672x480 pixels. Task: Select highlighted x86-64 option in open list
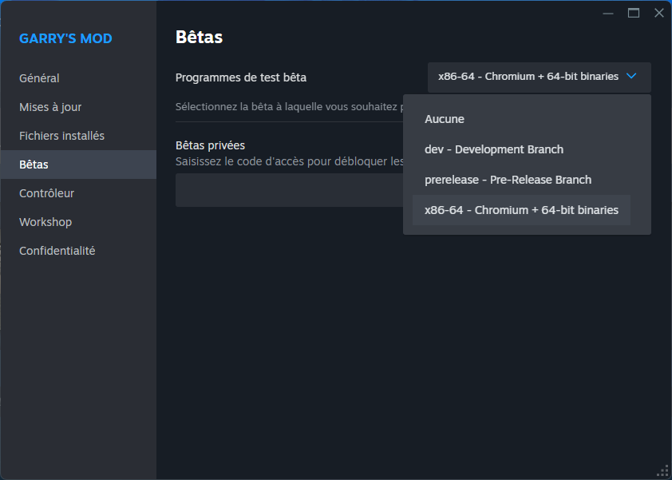[521, 210]
